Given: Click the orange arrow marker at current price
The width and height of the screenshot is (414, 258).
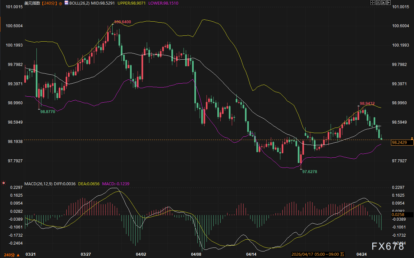Looking at the screenshot, I should pyautogui.click(x=412, y=139).
